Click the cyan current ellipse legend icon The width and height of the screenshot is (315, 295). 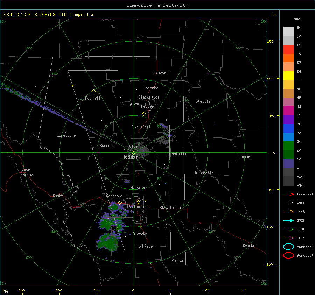click(x=288, y=247)
